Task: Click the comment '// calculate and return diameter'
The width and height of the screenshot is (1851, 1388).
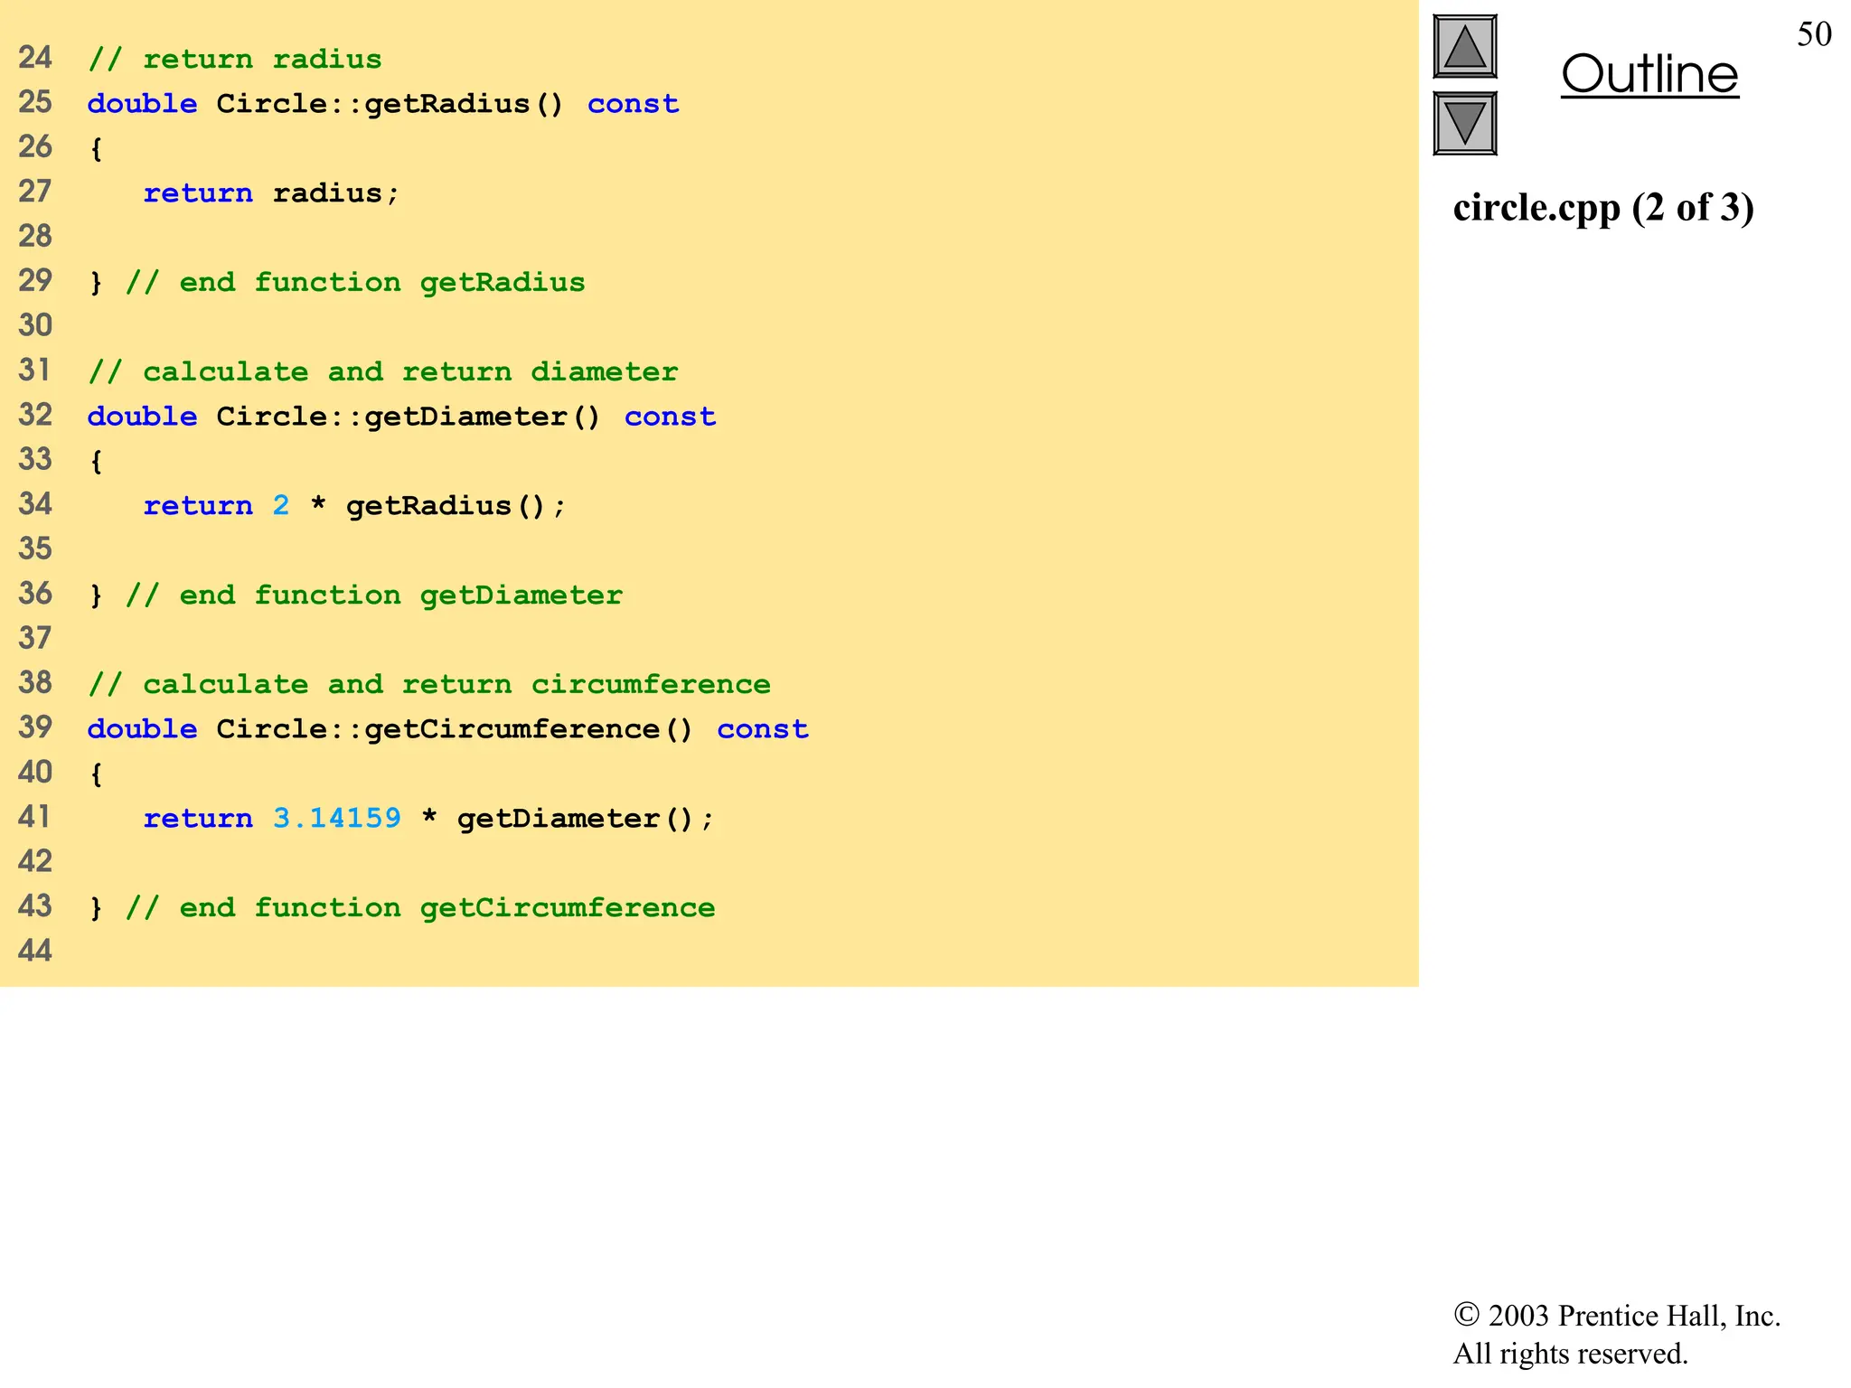Action: tap(383, 371)
